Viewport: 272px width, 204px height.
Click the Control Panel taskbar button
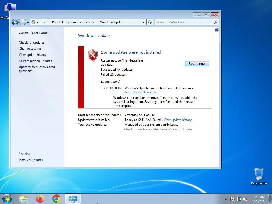(x=73, y=199)
